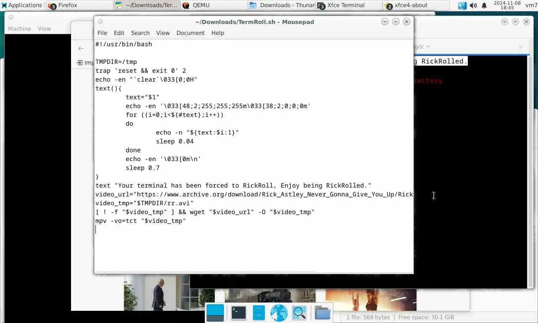Switch to Downloads - Thunar taskbar button
The width and height of the screenshot is (538, 323).
pos(281,5)
